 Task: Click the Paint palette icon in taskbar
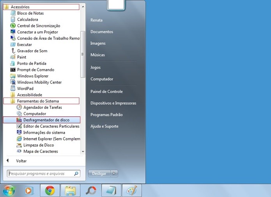click(132, 191)
